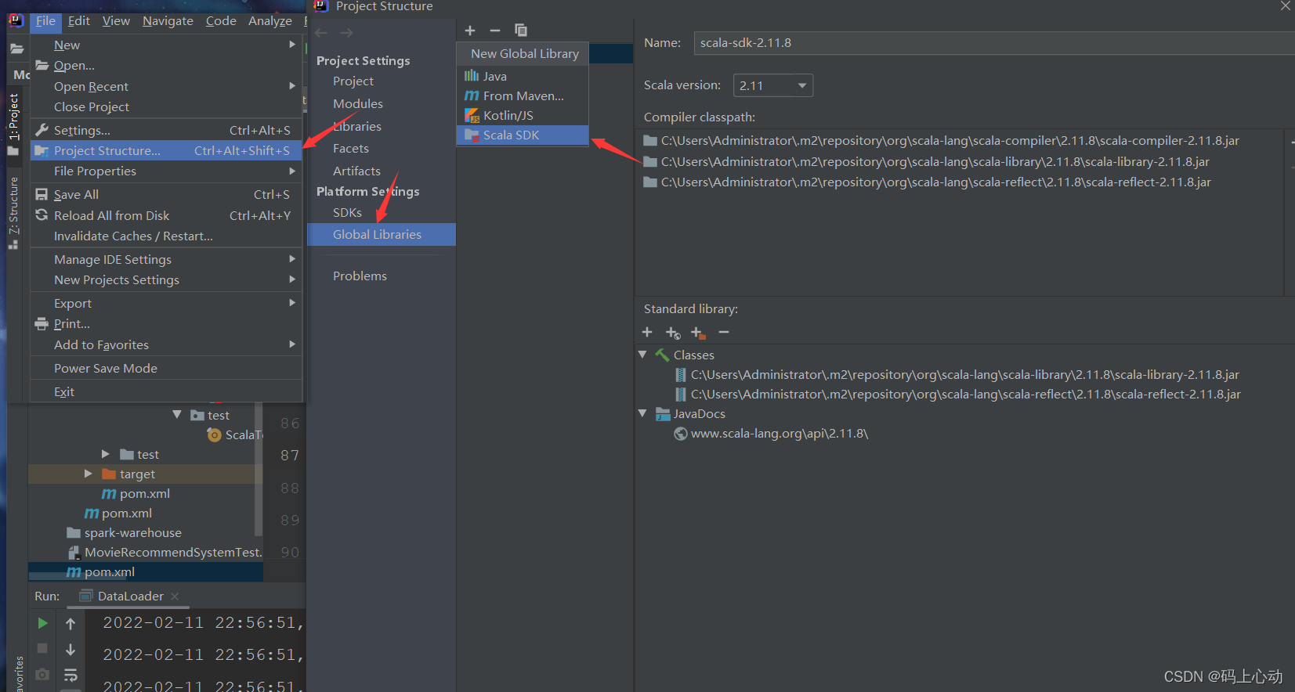The width and height of the screenshot is (1295, 692).
Task: Click Reload All from Disk
Action: pos(166,215)
